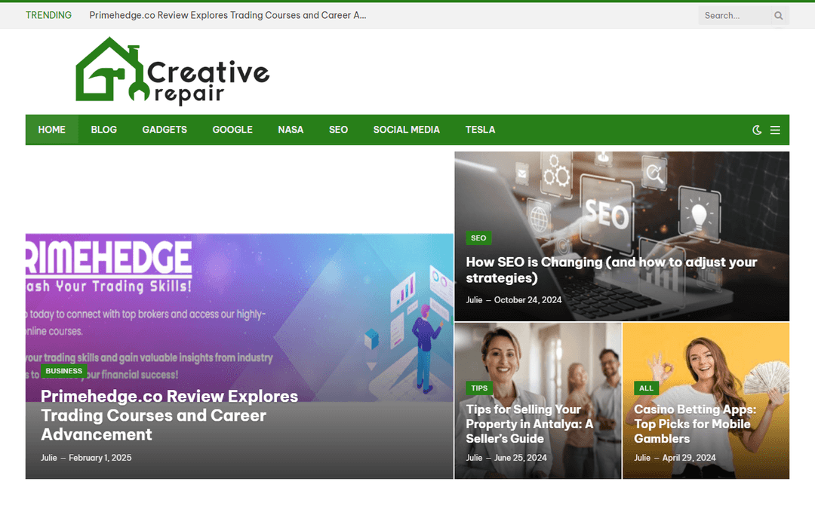Image resolution: width=815 pixels, height=509 pixels.
Task: Toggle dark mode moon icon
Action: [x=757, y=130]
